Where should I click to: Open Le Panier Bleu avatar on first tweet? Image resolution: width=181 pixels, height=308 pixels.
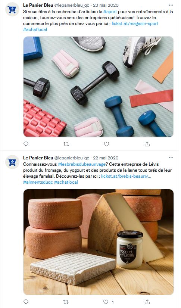(12, 9)
